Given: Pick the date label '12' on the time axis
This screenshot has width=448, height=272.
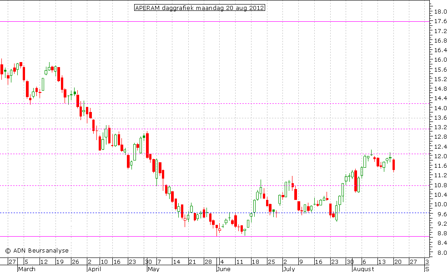Looking at the screenshot, I should (44, 262).
